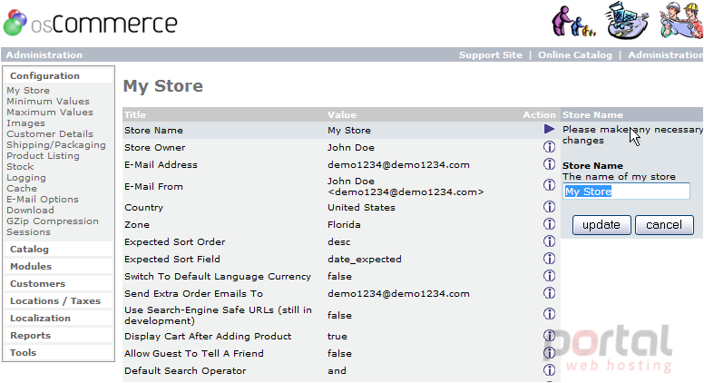This screenshot has height=383, width=704.
Task: Open Product Listing configuration
Action: pos(43,156)
